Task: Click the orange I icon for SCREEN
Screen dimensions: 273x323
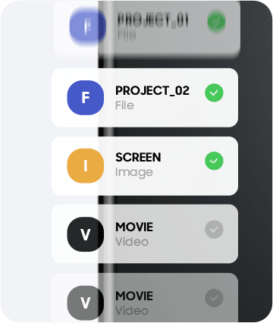Action: coord(86,166)
